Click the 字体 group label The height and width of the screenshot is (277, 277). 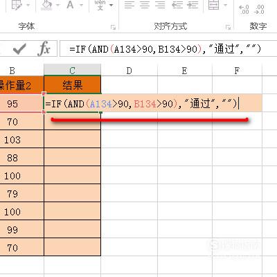[26, 26]
